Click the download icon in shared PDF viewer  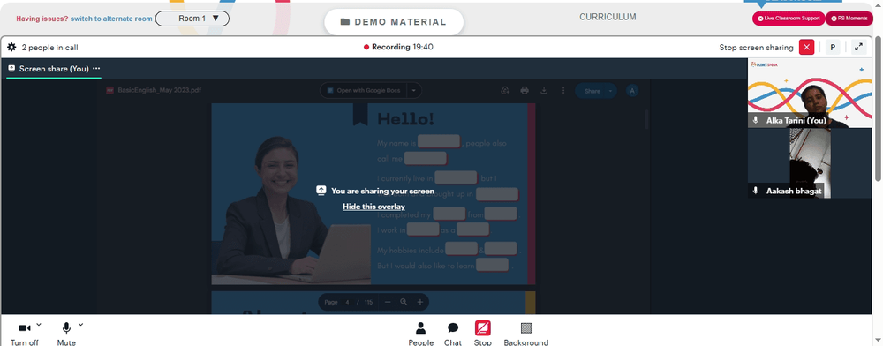[x=544, y=90]
